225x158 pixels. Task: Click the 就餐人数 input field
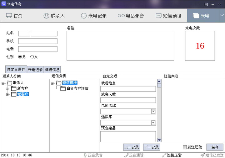click(x=128, y=100)
